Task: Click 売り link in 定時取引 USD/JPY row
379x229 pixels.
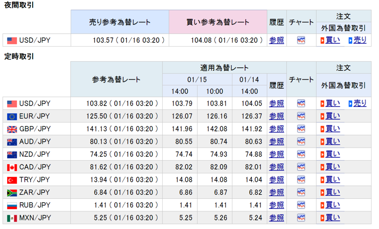Action: point(360,104)
